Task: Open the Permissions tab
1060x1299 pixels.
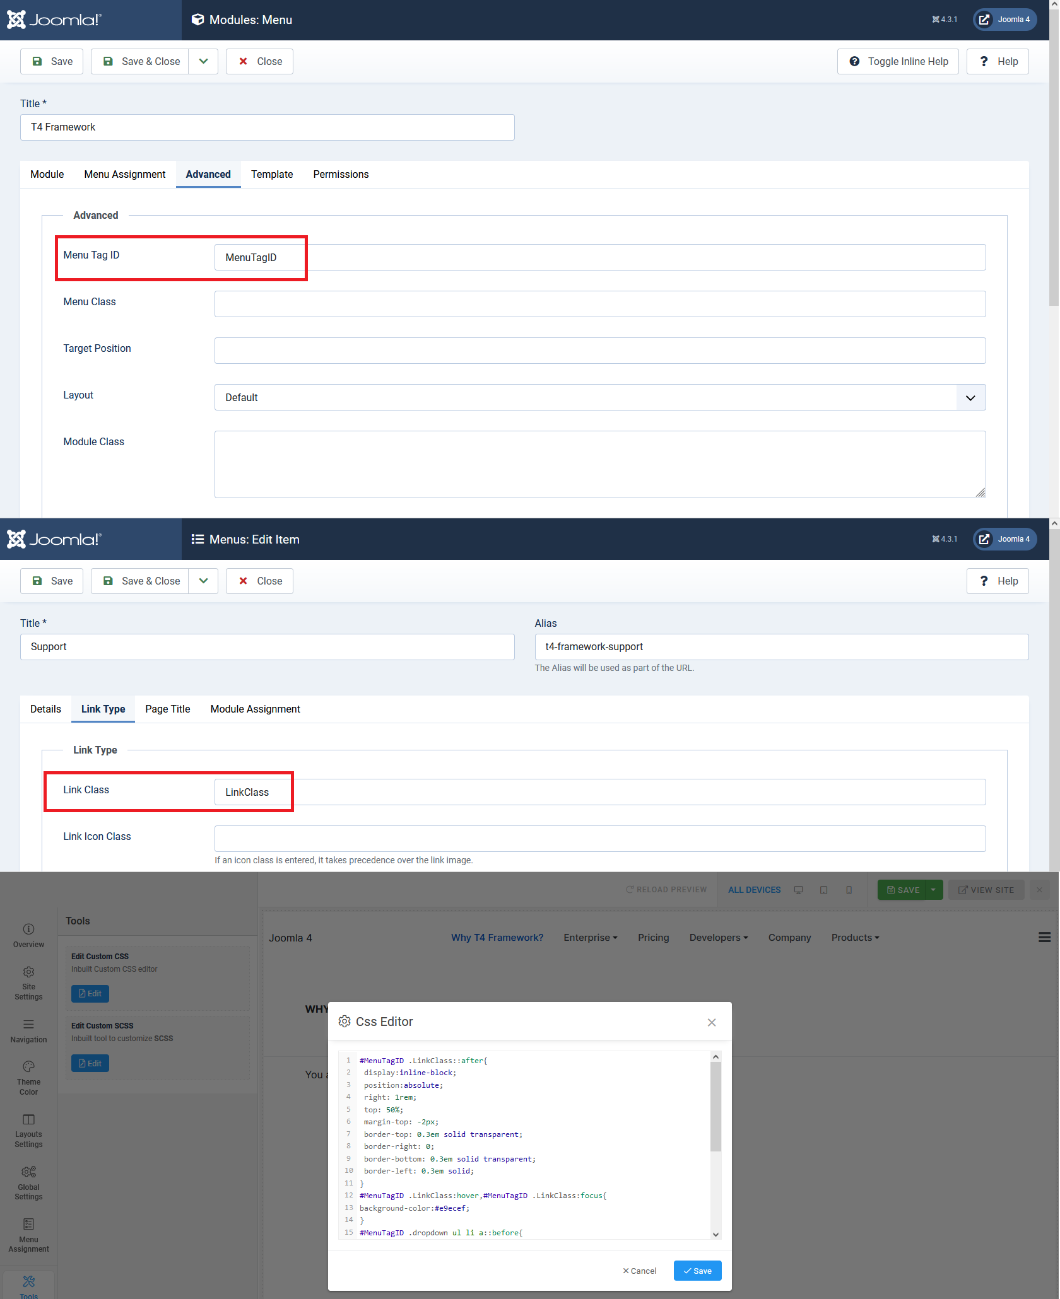Action: pyautogui.click(x=341, y=174)
